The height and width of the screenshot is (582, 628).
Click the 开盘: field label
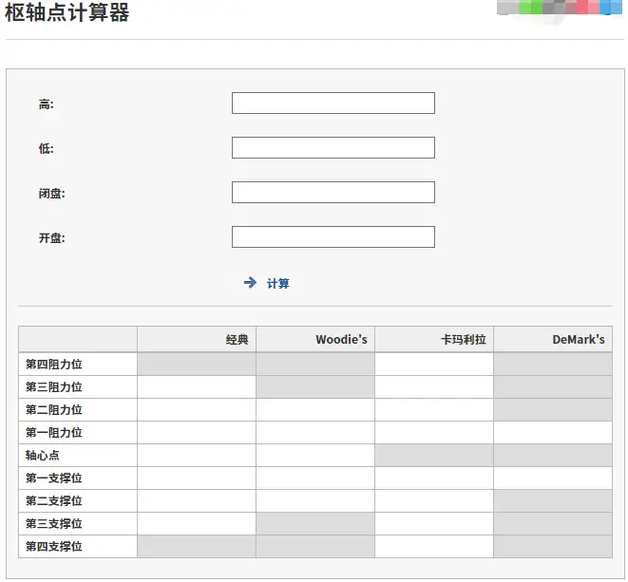click(x=51, y=238)
